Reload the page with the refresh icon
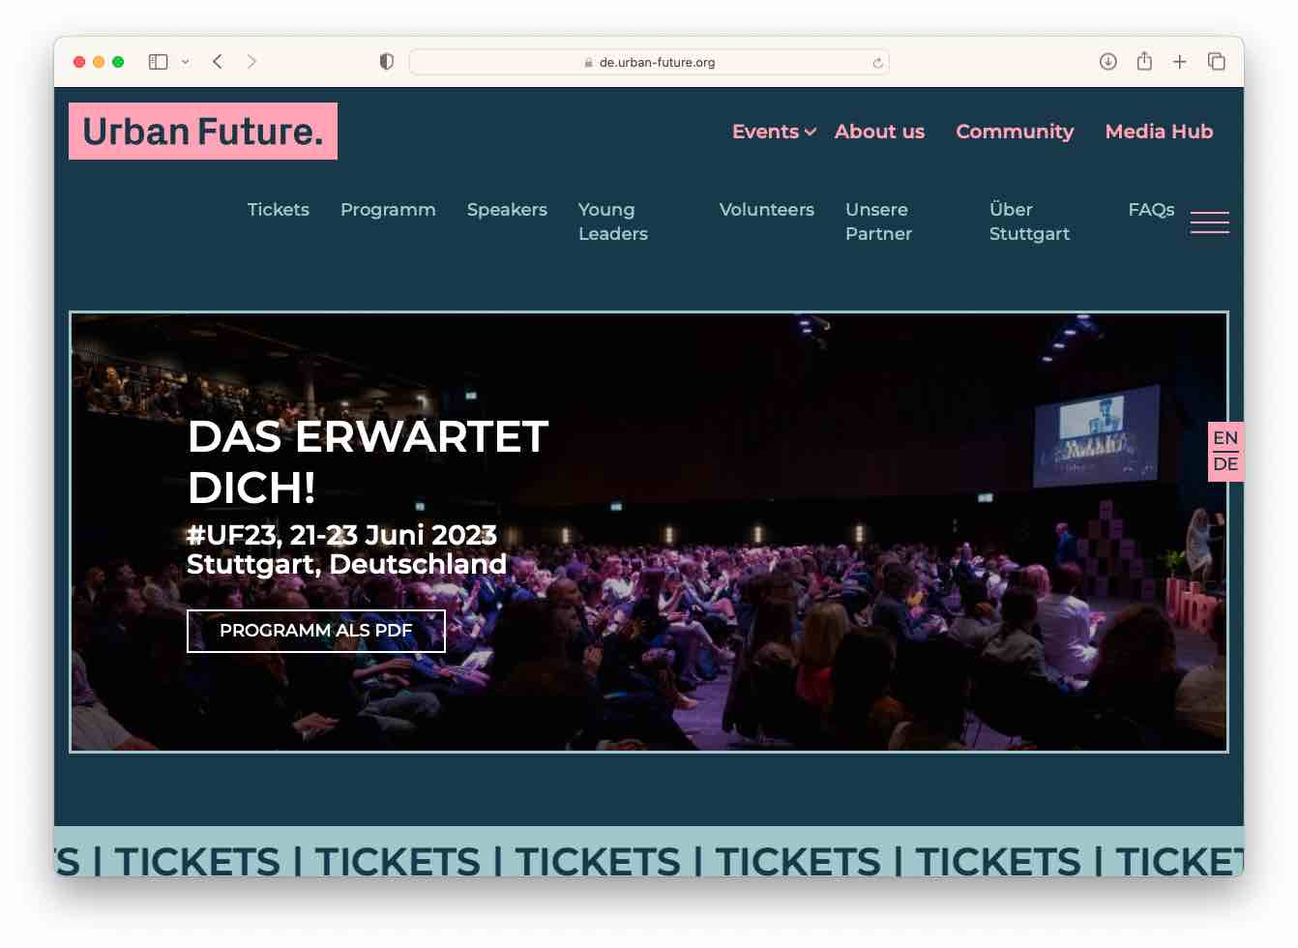The width and height of the screenshot is (1298, 948). tap(877, 63)
